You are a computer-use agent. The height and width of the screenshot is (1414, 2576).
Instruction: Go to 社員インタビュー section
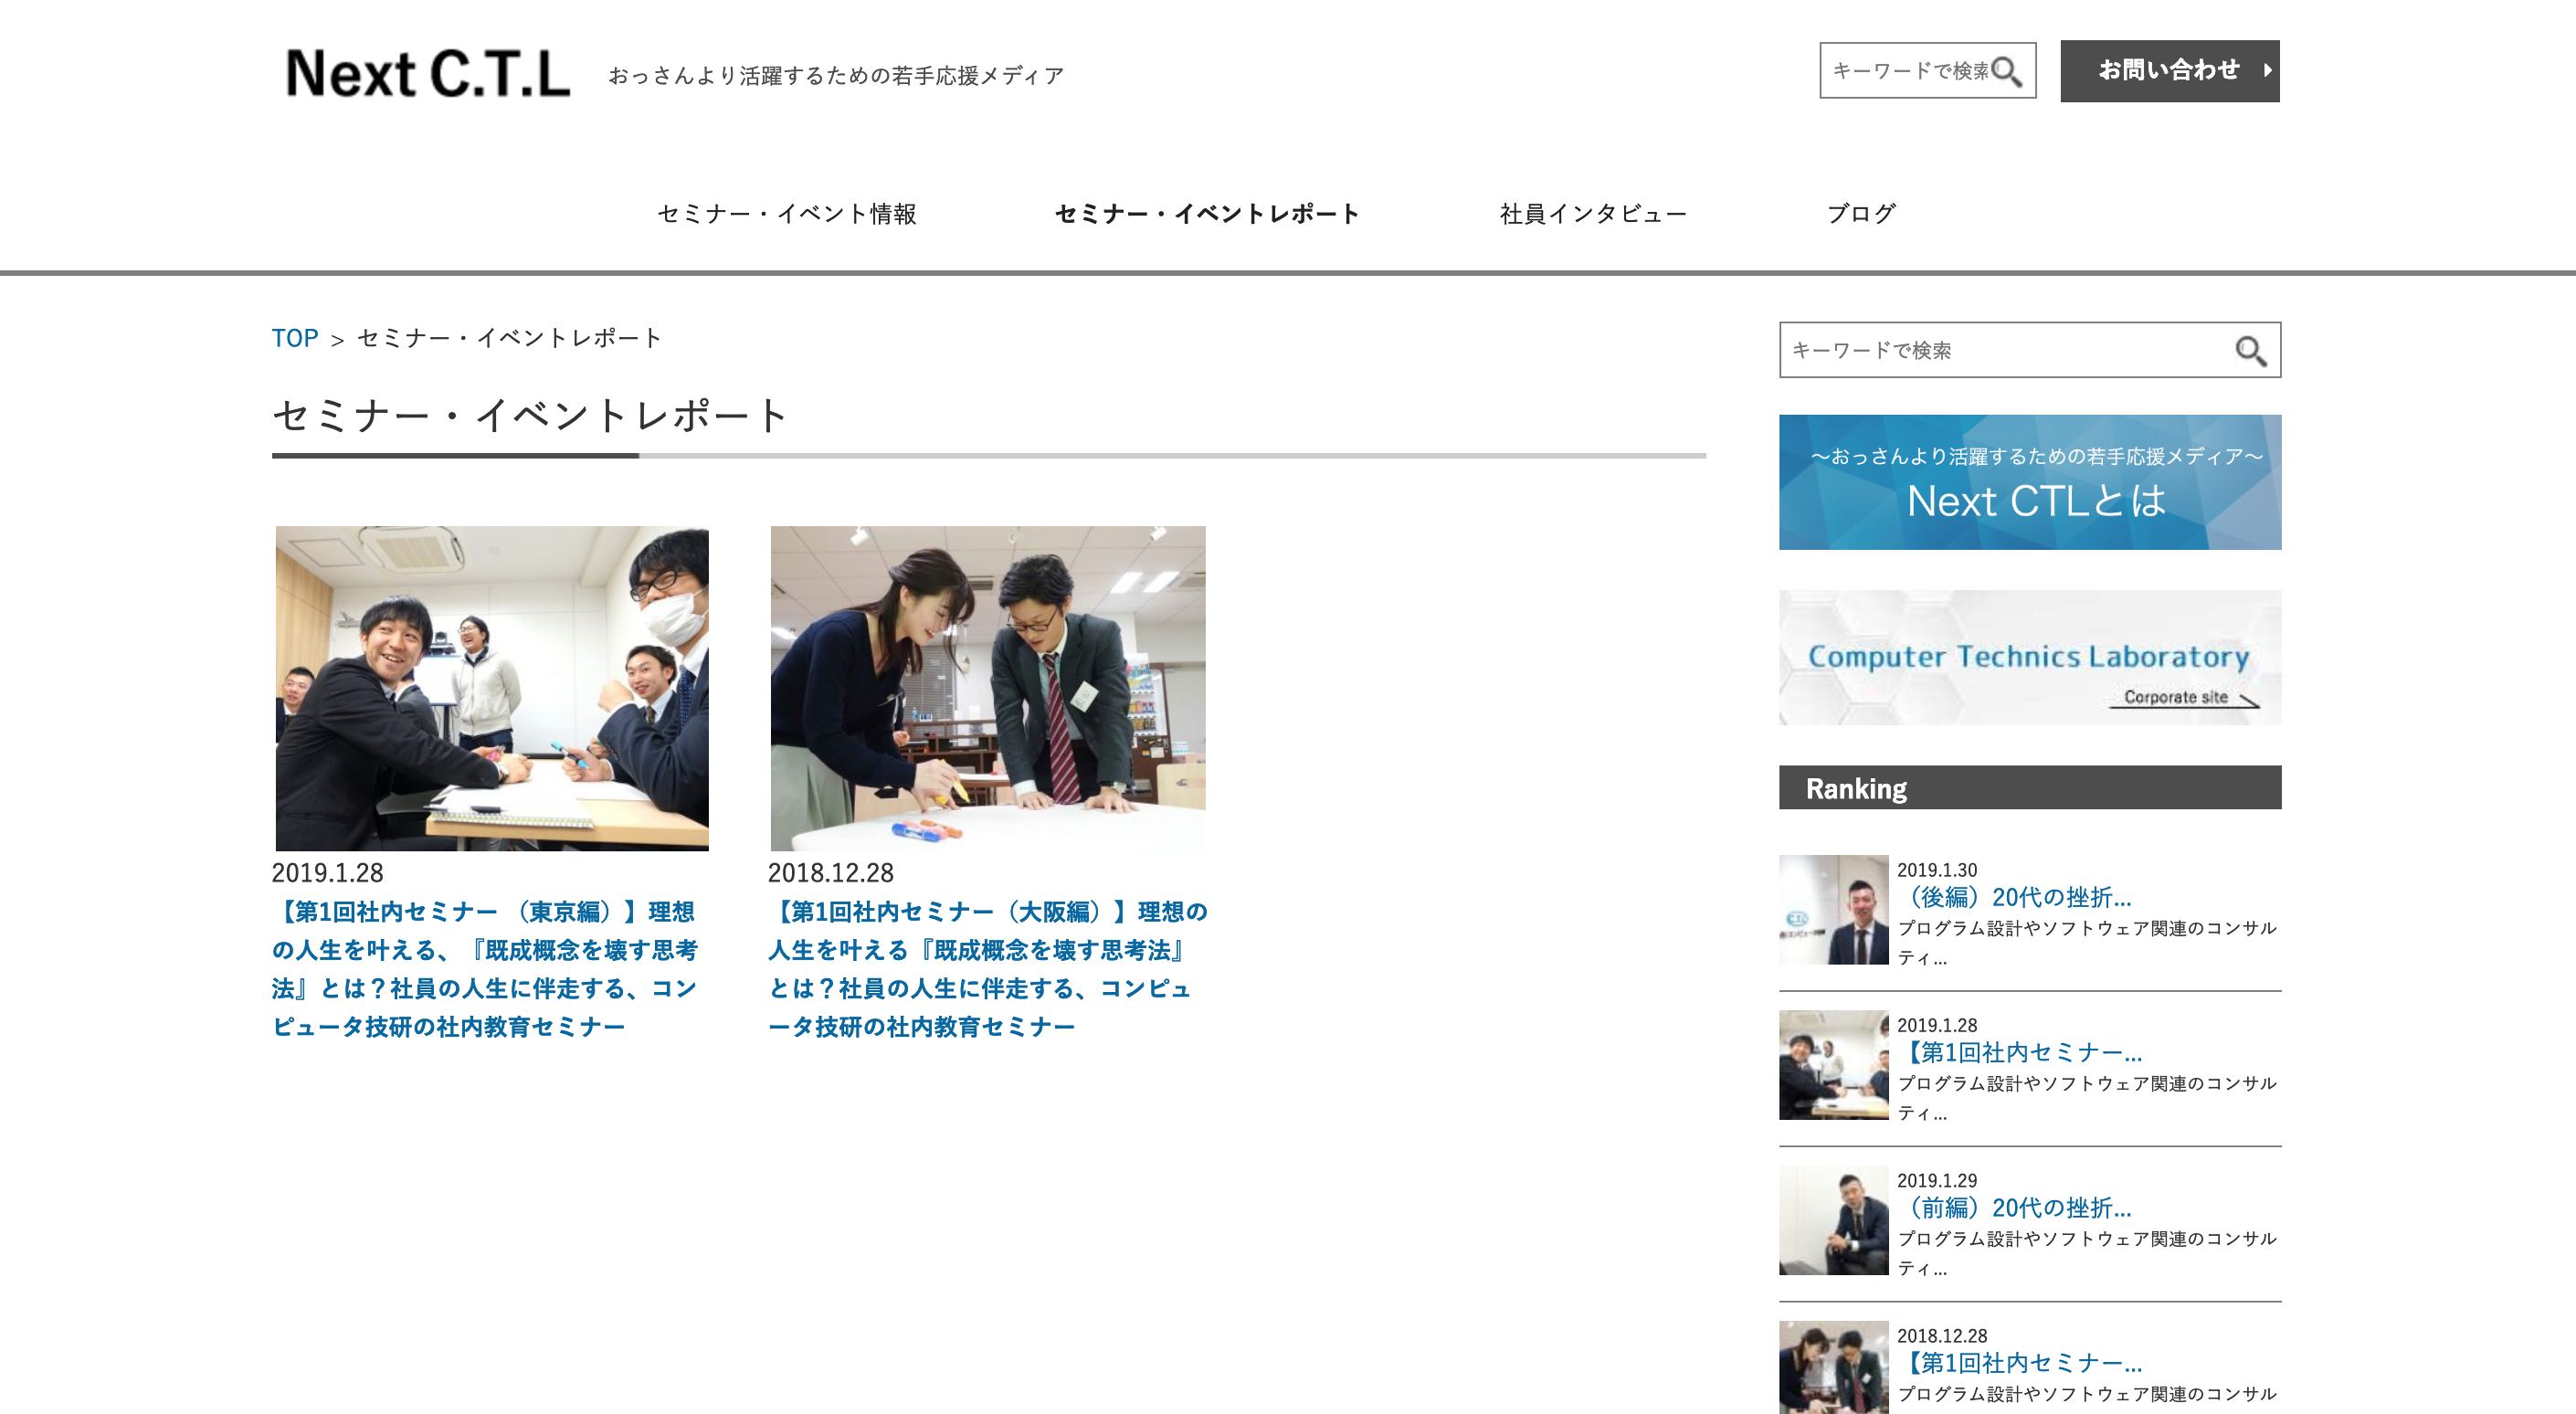(x=1592, y=214)
